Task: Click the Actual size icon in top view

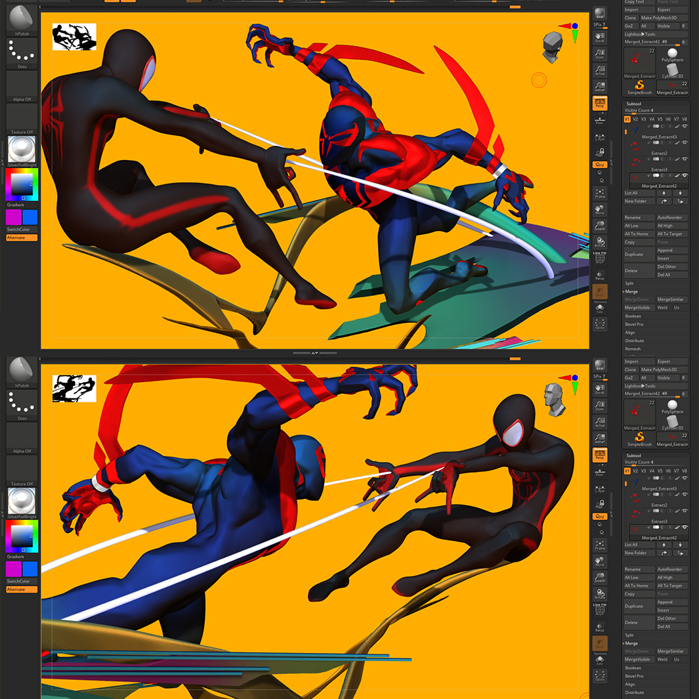Action: (x=600, y=70)
